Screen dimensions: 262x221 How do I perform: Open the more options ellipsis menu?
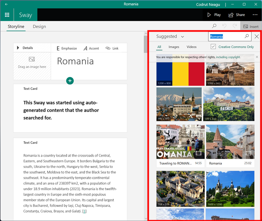(x=255, y=15)
